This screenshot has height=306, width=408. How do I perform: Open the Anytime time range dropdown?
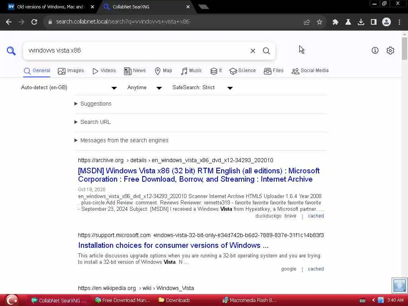coord(145,88)
